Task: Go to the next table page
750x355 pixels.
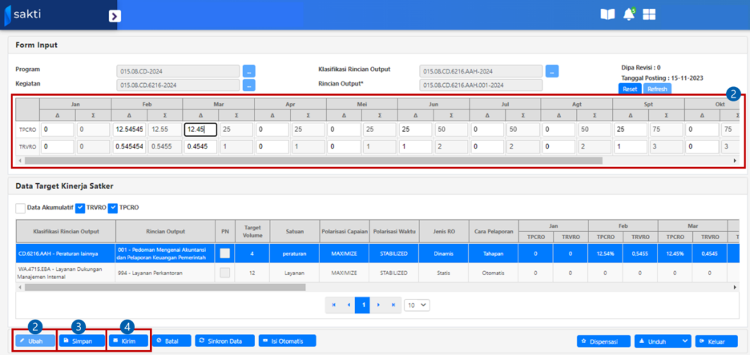Action: coord(377,305)
